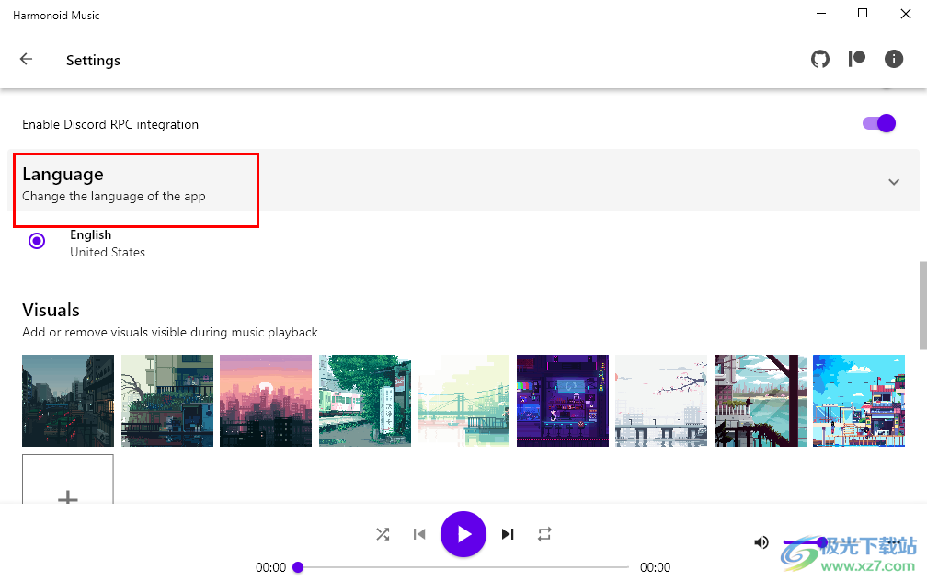Open the GitHub repository icon
Image resolution: width=927 pixels, height=581 pixels.
(x=820, y=59)
